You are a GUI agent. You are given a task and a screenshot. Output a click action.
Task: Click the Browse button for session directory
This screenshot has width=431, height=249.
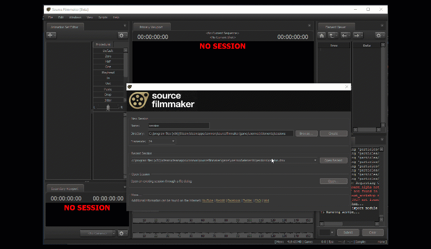pos(306,133)
